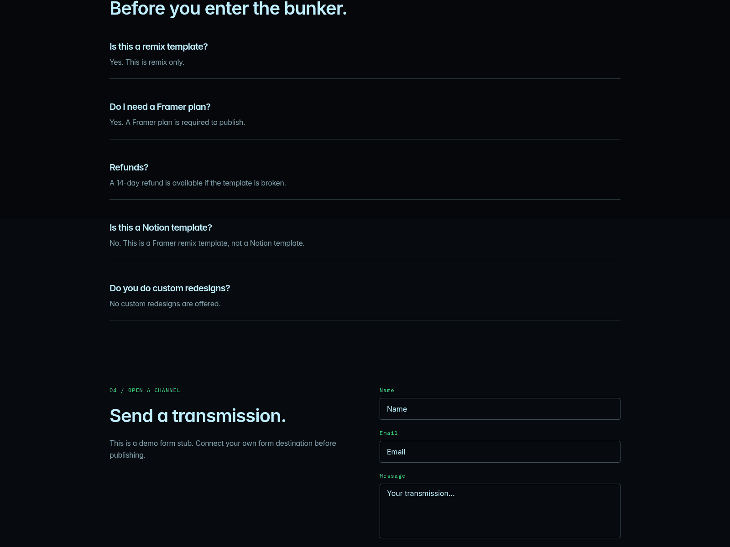Click the answer 'Yes. This is remix only.'
This screenshot has width=730, height=547.
[147, 62]
